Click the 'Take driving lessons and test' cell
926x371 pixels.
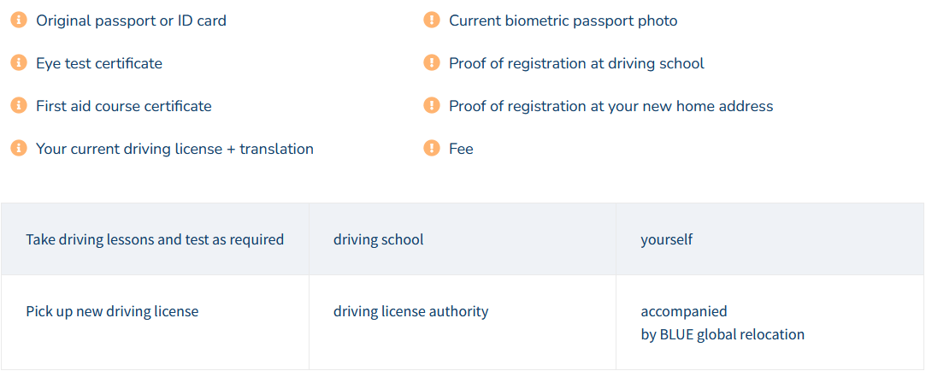[x=155, y=239]
